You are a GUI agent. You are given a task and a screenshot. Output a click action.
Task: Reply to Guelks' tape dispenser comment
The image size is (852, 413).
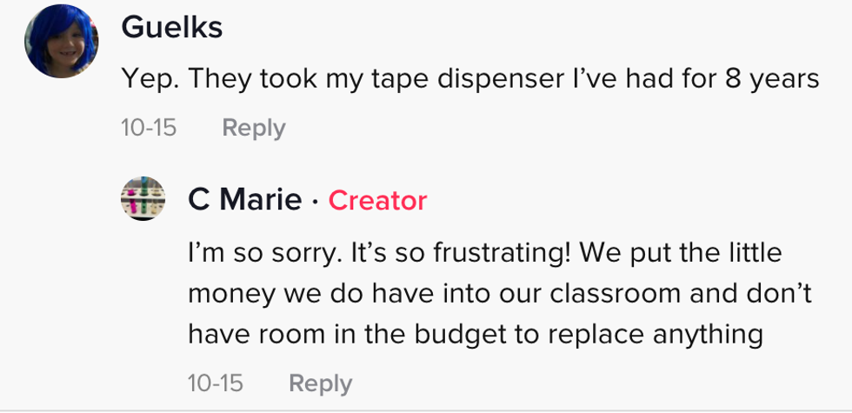pyautogui.click(x=254, y=128)
